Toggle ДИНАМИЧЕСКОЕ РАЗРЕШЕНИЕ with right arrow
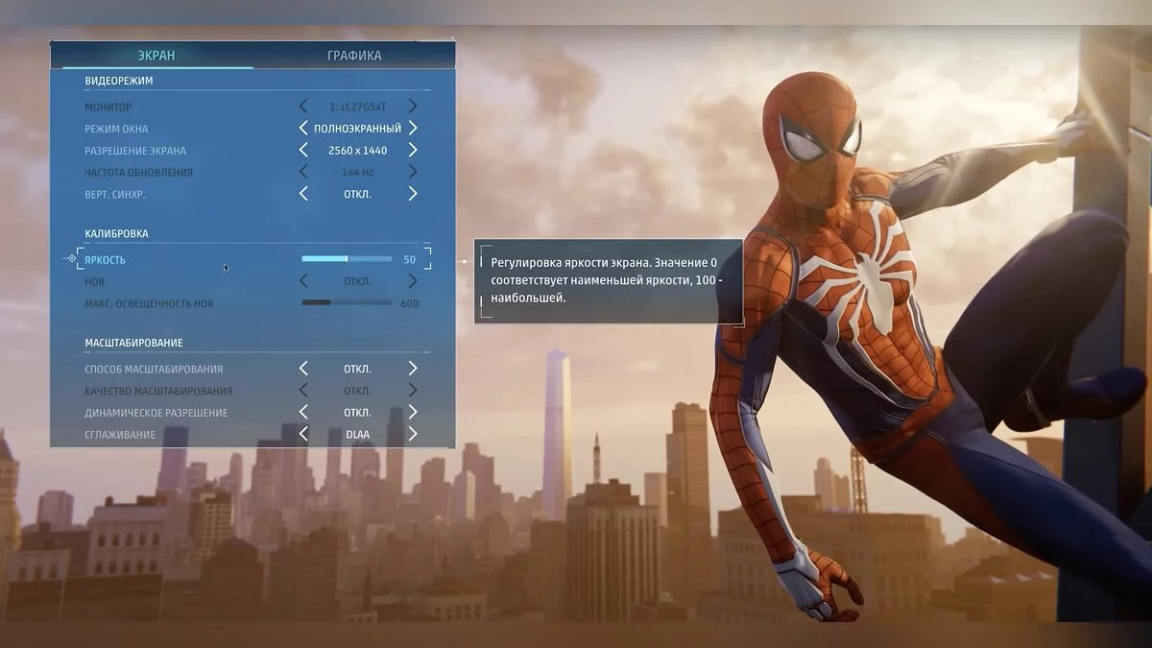 coord(413,412)
